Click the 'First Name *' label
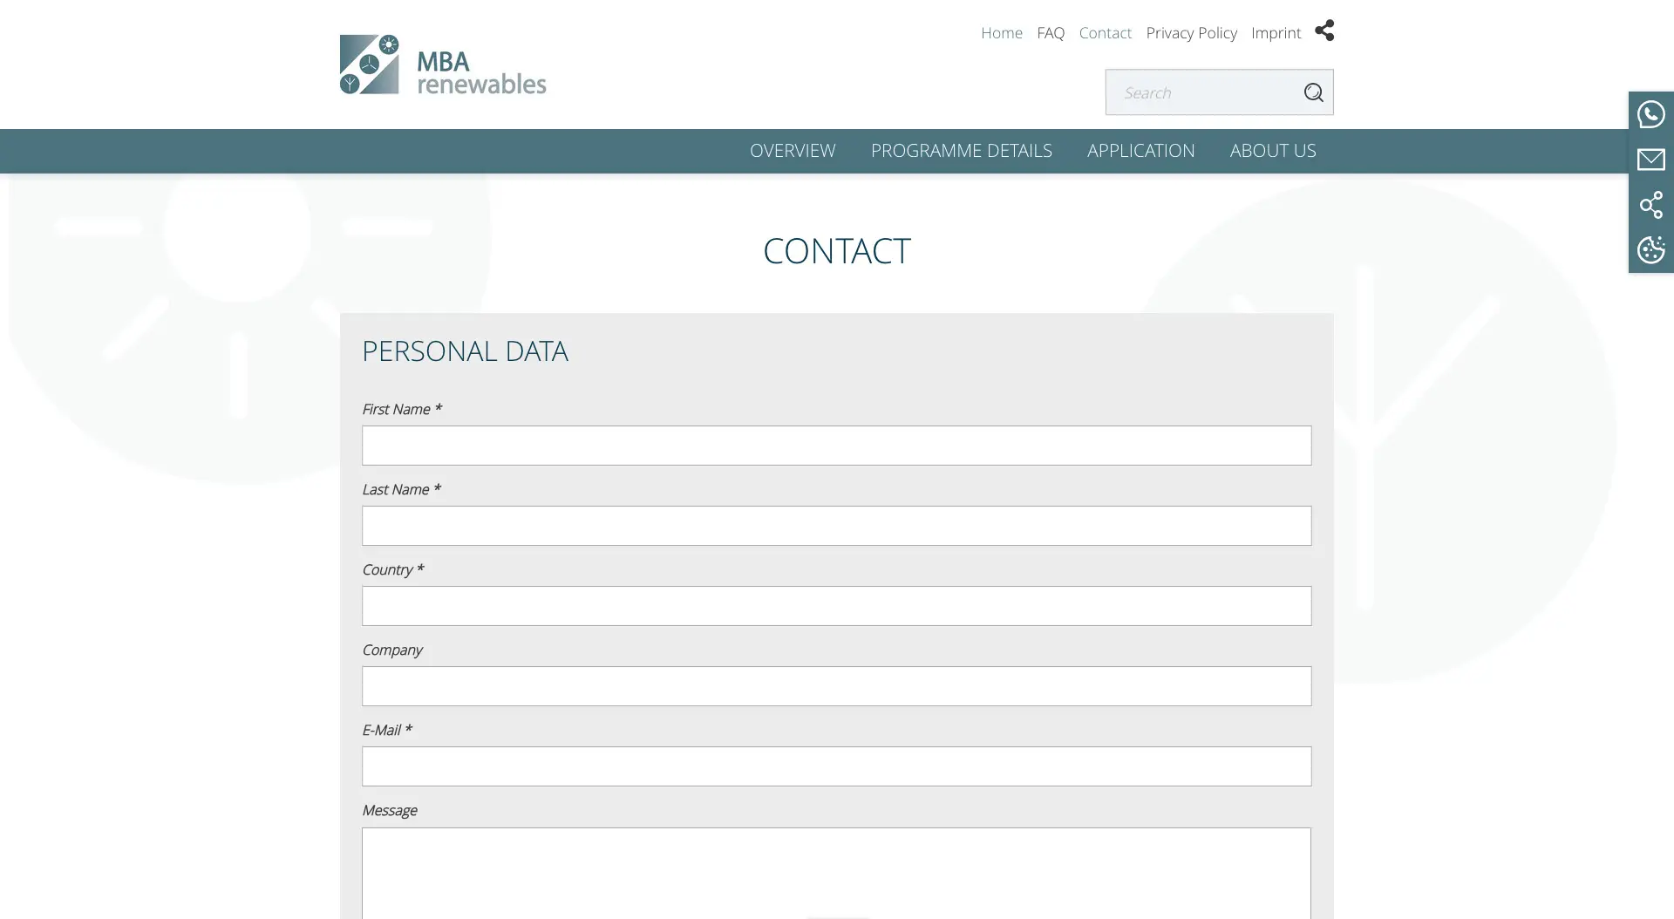This screenshot has width=1674, height=919. (x=402, y=409)
